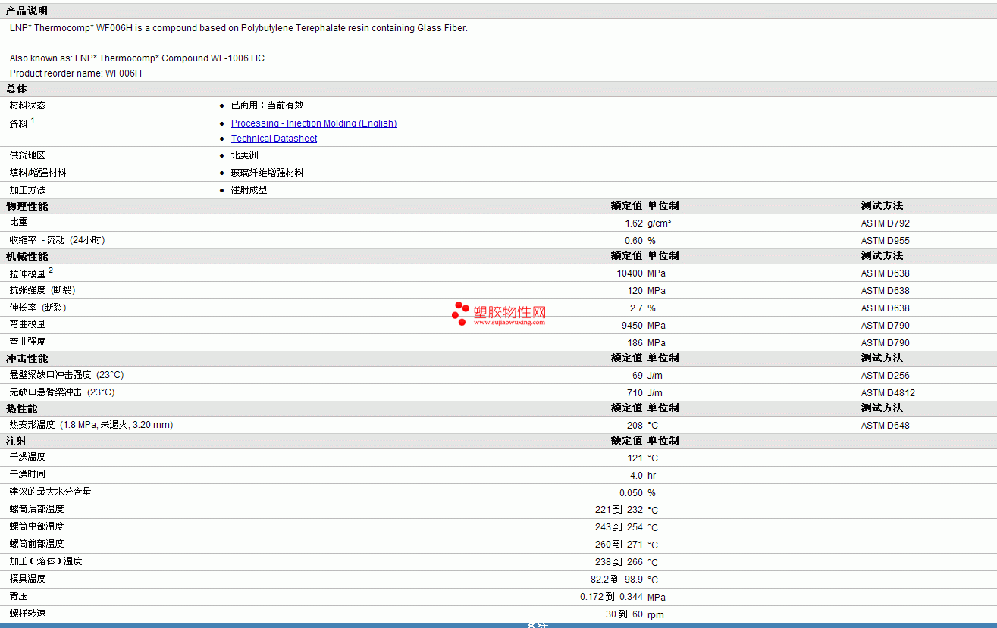The image size is (997, 628).
Task: Click the back pressure range 0.172 到 0.344
Action: click(612, 598)
